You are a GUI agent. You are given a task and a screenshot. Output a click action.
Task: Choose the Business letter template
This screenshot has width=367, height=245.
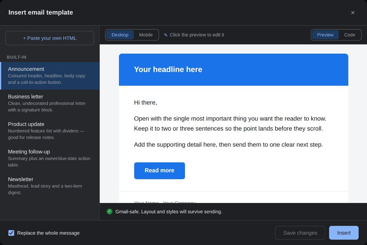[50, 103]
